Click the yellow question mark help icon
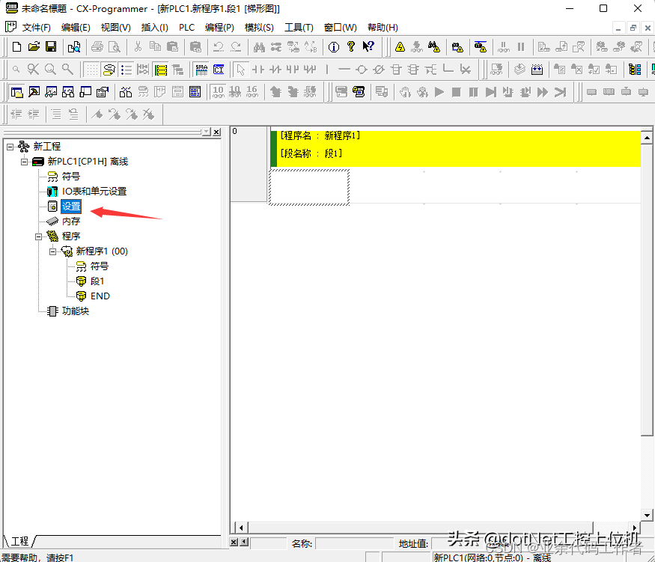Viewport: 655px width, 562px height. point(351,46)
